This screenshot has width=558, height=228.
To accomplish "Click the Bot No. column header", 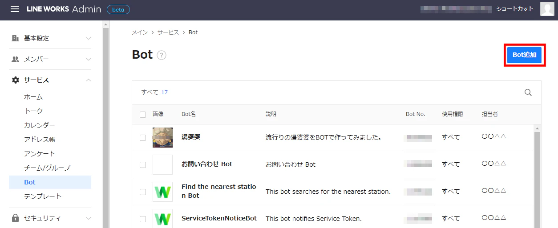I will point(416,114).
